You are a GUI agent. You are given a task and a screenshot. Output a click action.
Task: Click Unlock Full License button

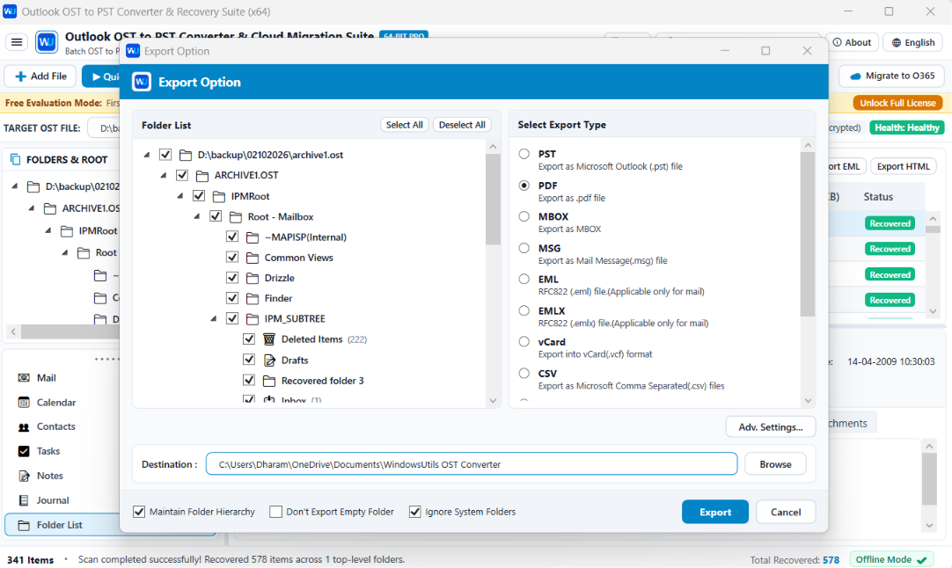click(897, 103)
